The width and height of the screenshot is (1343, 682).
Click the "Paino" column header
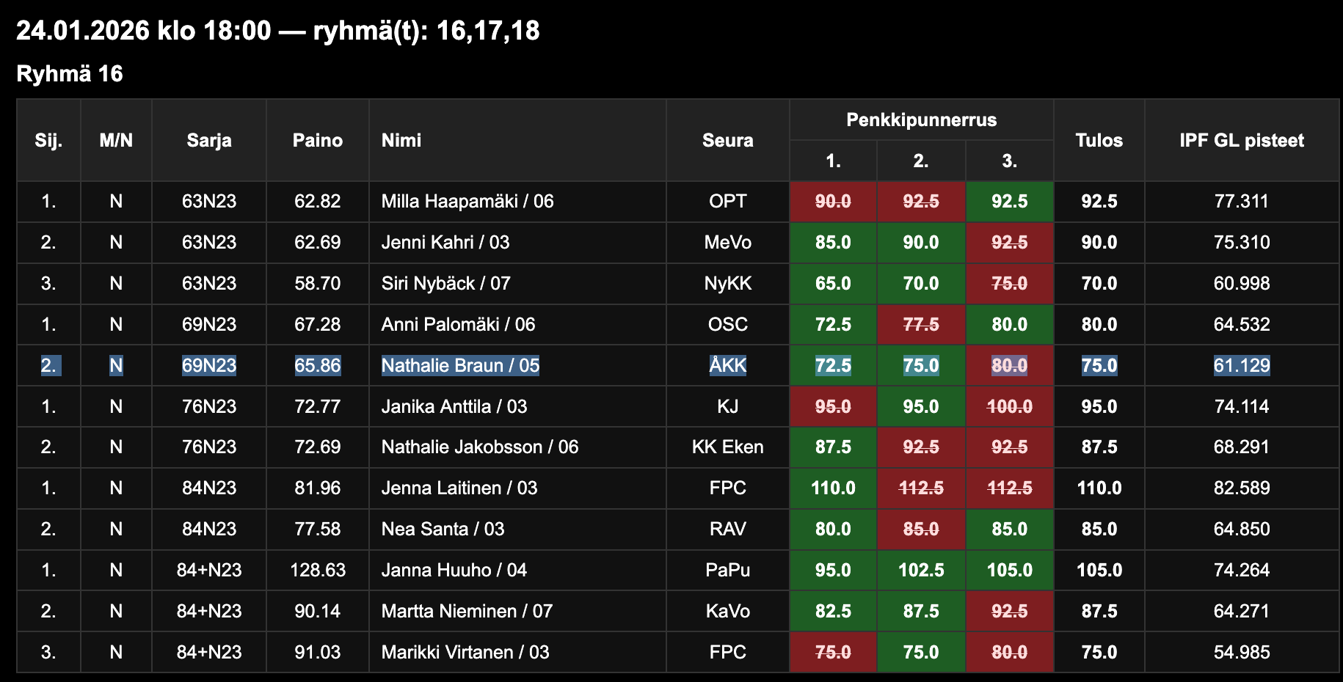[x=317, y=140]
